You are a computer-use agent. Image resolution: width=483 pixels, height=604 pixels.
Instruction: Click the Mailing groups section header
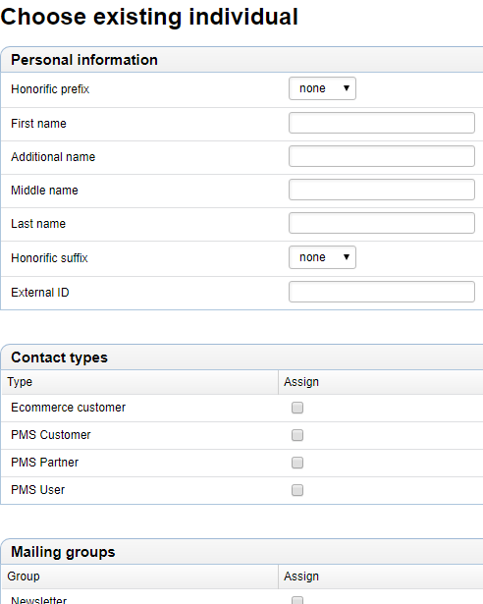[63, 552]
